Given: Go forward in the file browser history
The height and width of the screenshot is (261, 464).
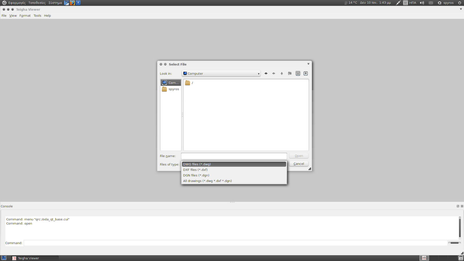Looking at the screenshot, I should [273, 73].
